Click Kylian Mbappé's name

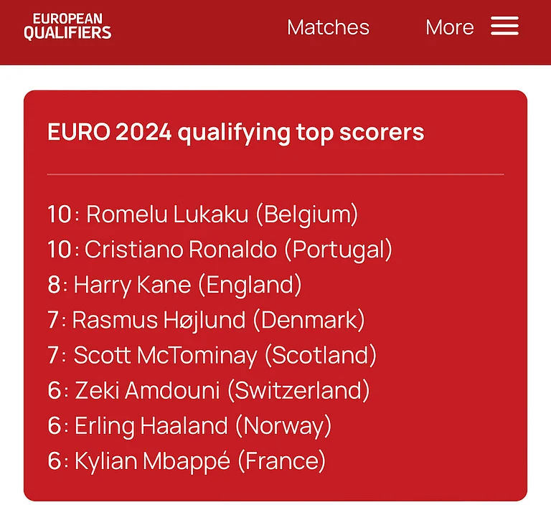[152, 461]
